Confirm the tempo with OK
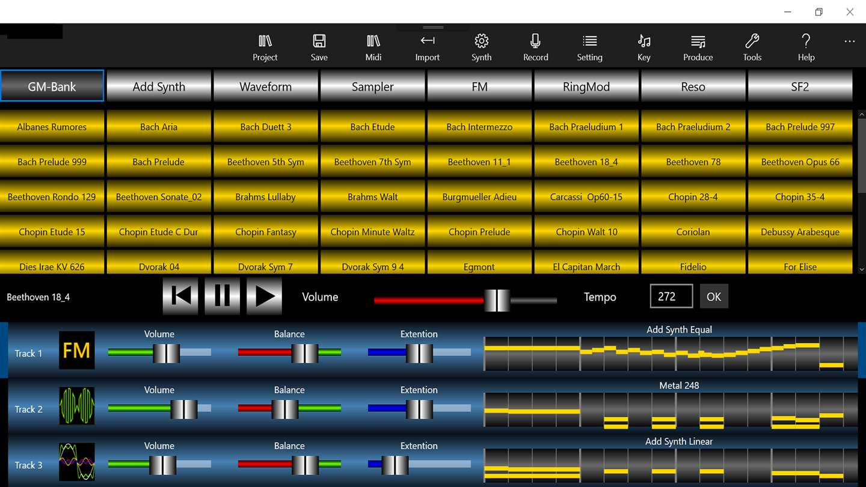The height and width of the screenshot is (487, 866). [x=714, y=296]
